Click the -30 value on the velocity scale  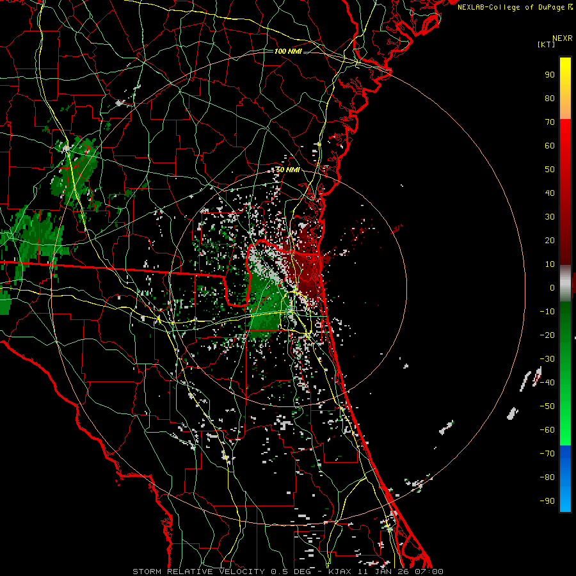point(547,359)
